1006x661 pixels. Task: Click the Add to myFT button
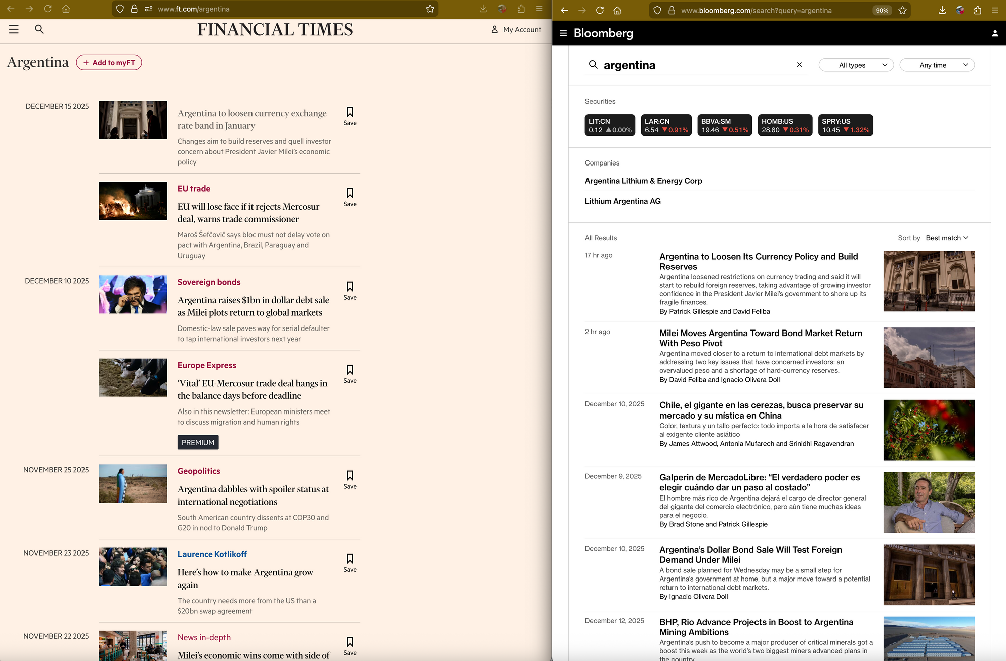click(x=109, y=63)
